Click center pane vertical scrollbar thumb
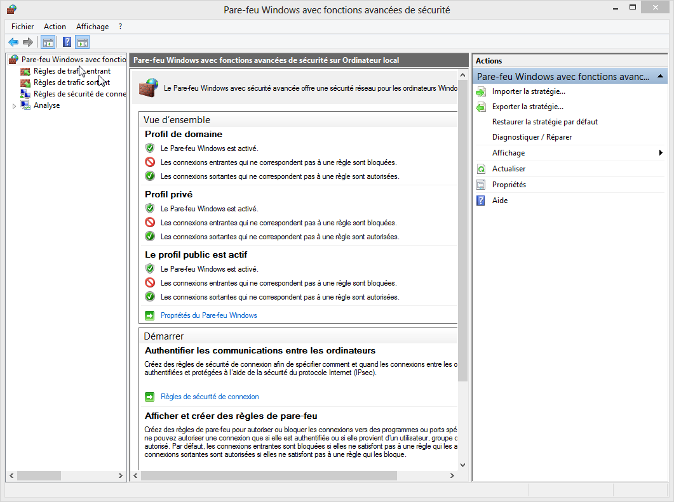 point(462,230)
